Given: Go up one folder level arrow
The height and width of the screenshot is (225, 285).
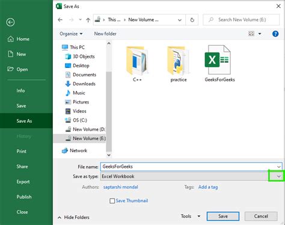Looking at the screenshot, I should tap(88, 20).
